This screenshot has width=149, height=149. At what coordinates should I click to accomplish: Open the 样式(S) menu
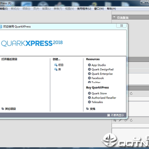(x=15, y=9)
